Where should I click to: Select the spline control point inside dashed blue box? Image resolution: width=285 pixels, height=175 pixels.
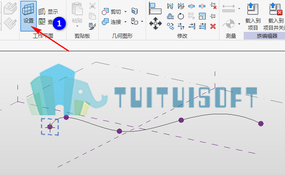[50, 127]
